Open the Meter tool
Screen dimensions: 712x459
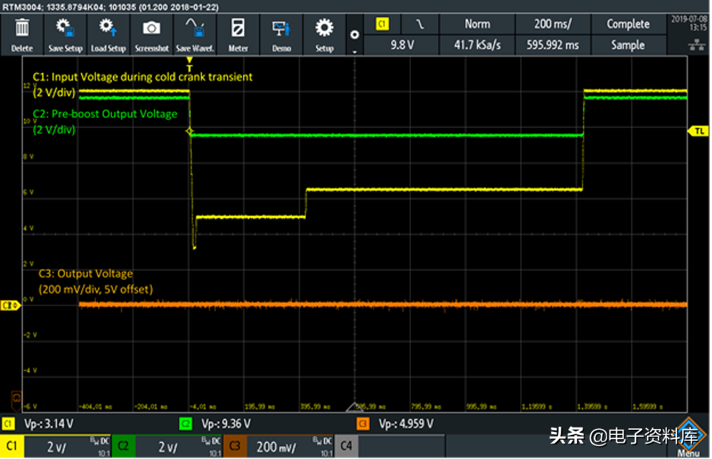click(x=238, y=34)
